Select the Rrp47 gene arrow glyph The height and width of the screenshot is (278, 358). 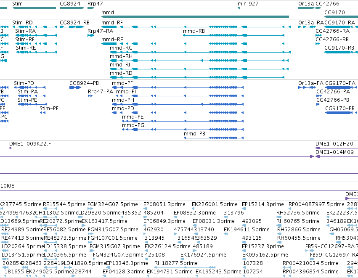point(91,8)
